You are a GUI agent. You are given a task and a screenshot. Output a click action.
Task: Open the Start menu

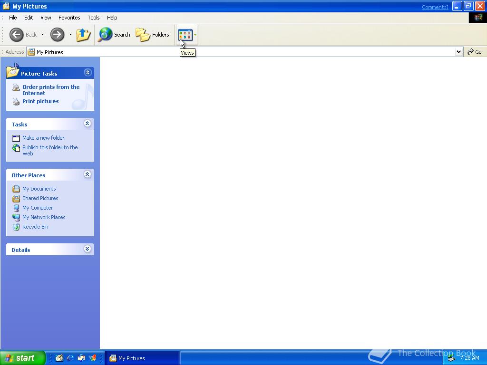point(23,358)
